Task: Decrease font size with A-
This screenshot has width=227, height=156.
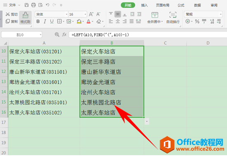Action: (98, 14)
